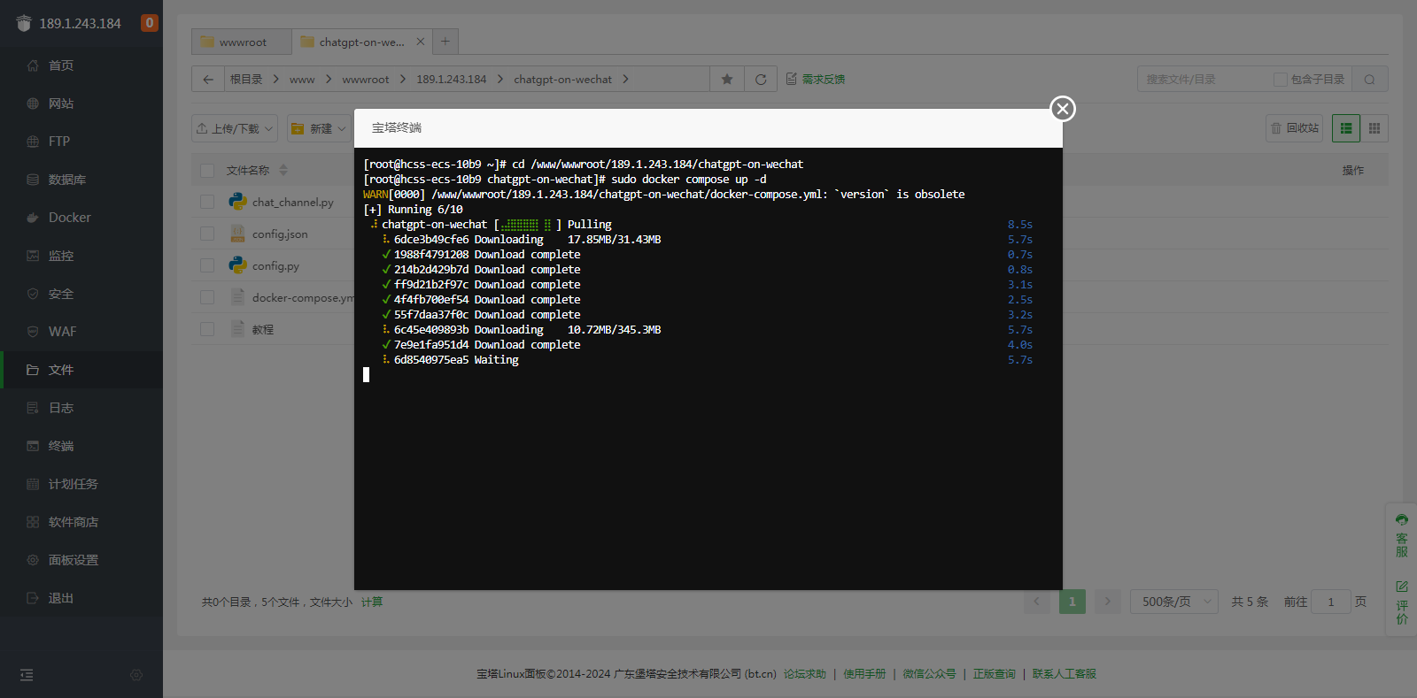This screenshot has height=698, width=1417.
Task: Click the config.py file name
Action: (x=275, y=266)
